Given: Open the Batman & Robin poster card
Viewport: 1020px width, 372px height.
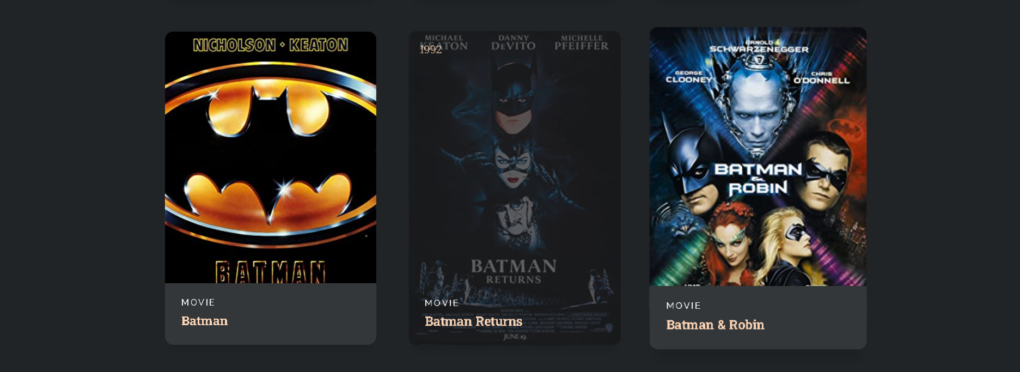Looking at the screenshot, I should click(758, 188).
